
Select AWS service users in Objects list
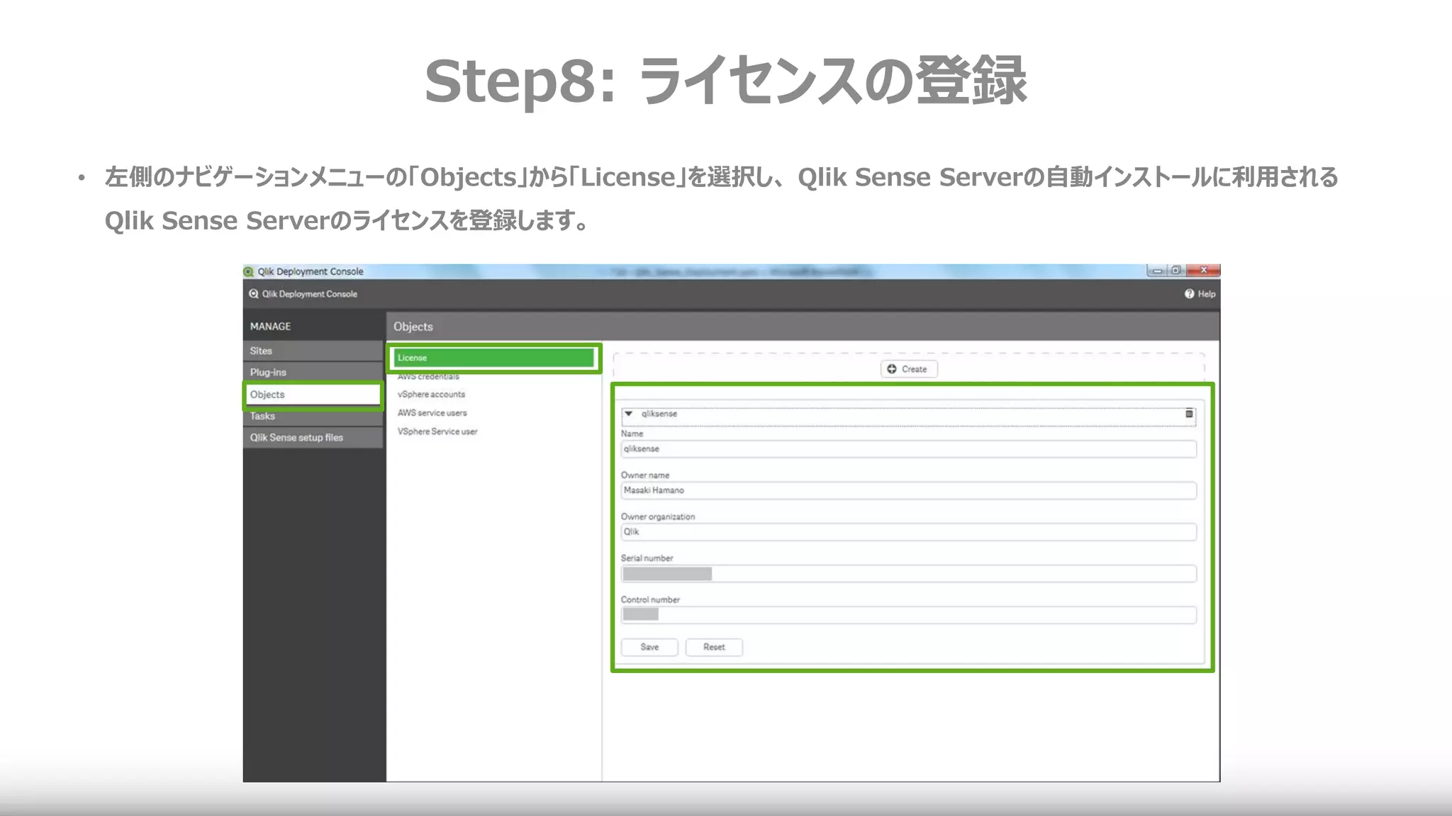coord(432,413)
